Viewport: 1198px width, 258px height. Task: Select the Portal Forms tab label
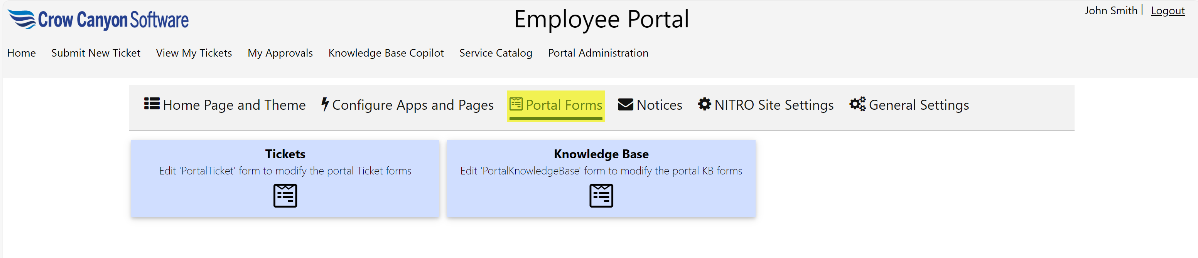[x=564, y=105]
